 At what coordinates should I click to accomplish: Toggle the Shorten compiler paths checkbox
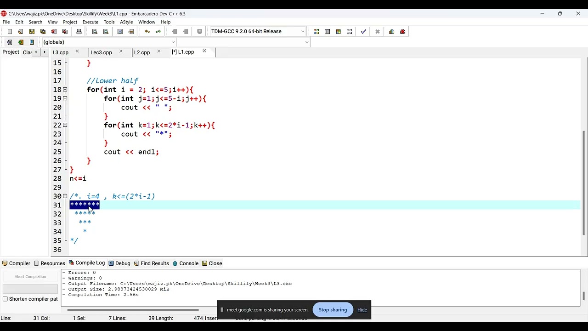(6, 299)
